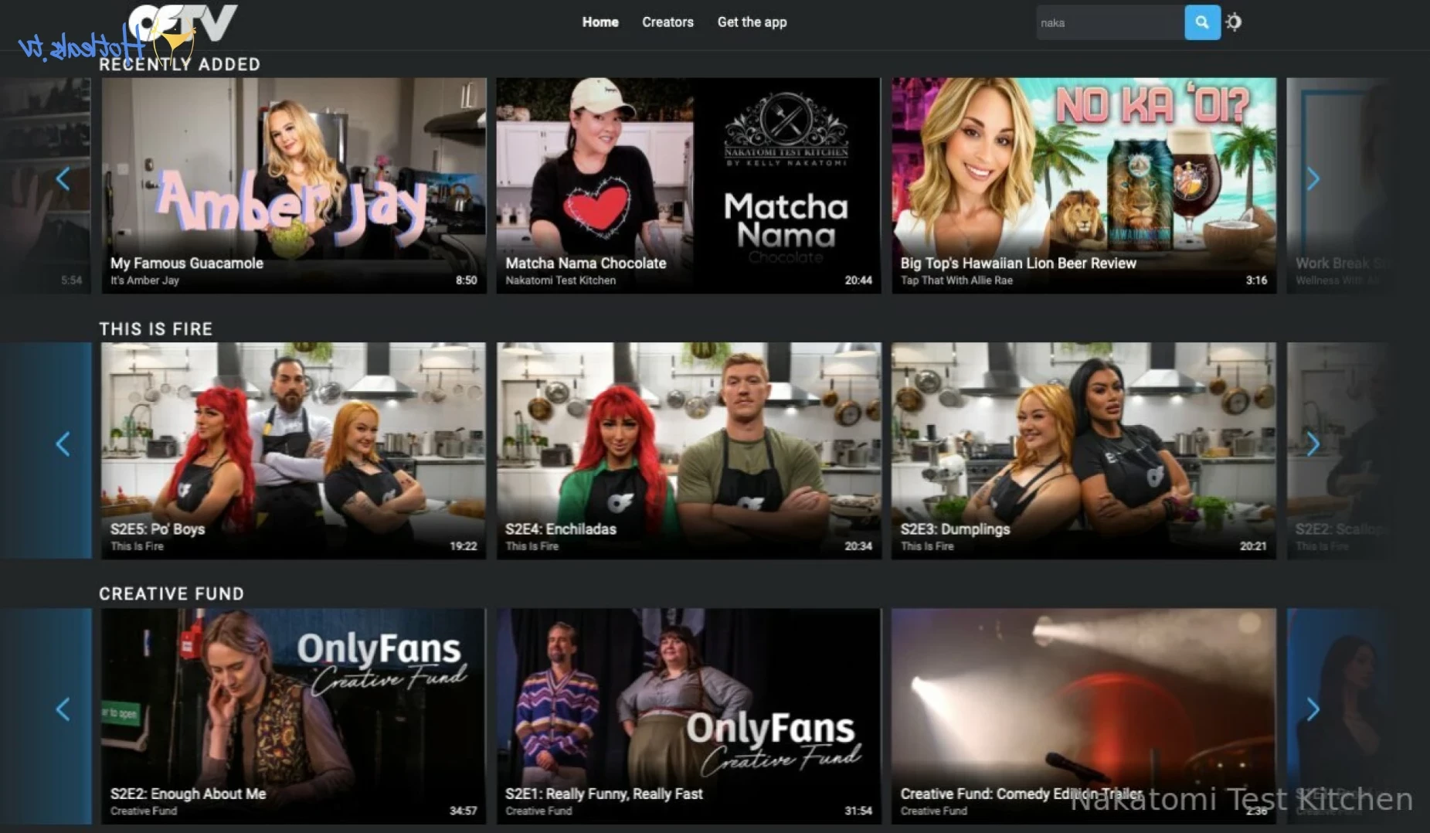Click the CREATIVE FUND section heading
1430x833 pixels.
[172, 594]
